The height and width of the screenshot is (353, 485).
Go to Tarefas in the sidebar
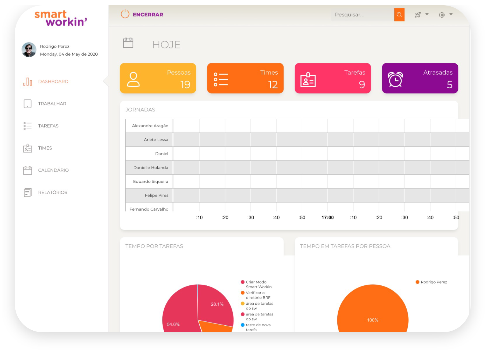[x=48, y=126]
